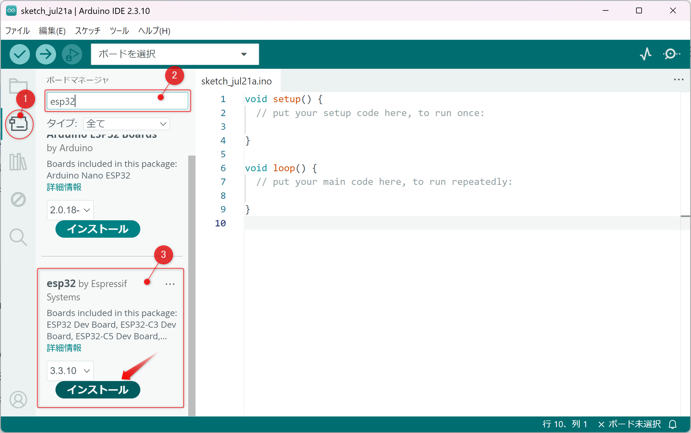Open the ツール menu

point(119,31)
